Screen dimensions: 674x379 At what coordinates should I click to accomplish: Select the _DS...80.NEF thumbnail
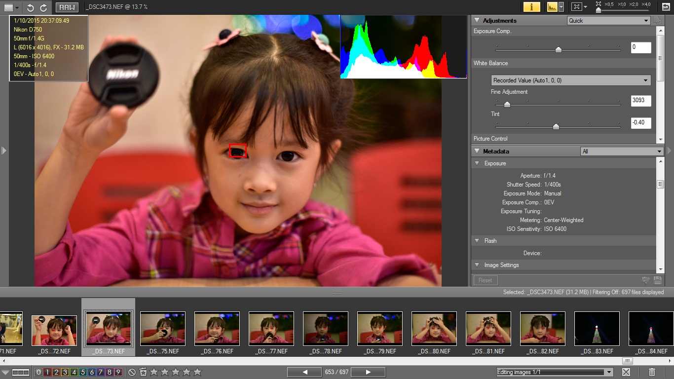click(434, 329)
